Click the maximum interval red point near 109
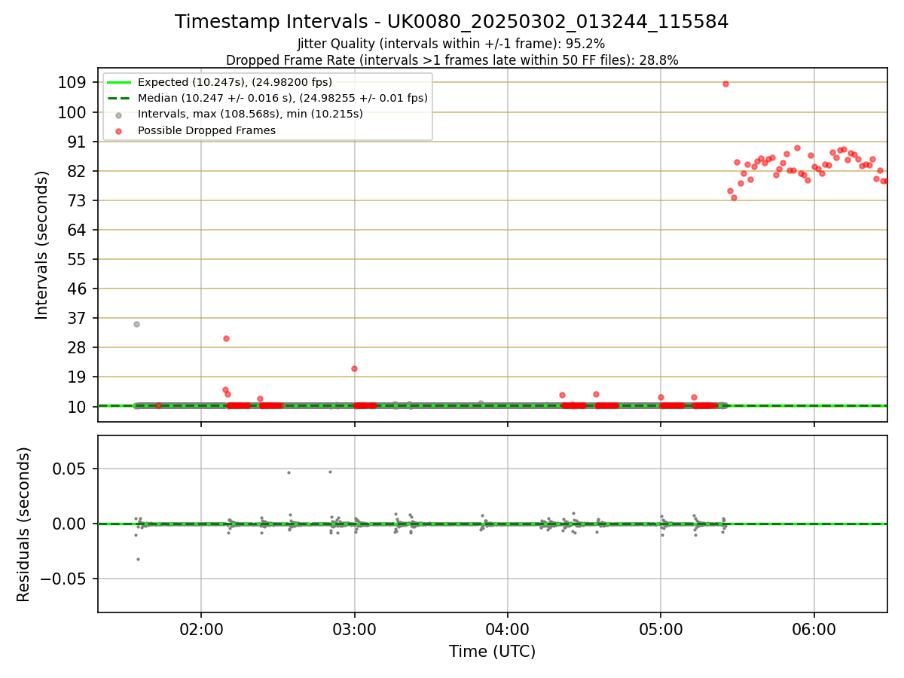This screenshot has width=904, height=678. pyautogui.click(x=725, y=84)
